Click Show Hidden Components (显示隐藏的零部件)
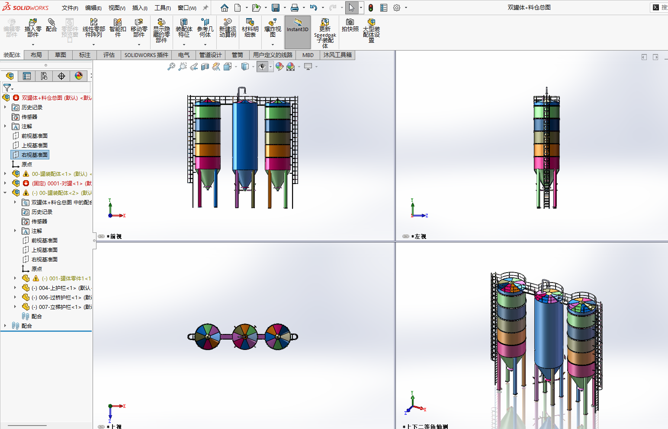This screenshot has height=429, width=668. click(161, 30)
